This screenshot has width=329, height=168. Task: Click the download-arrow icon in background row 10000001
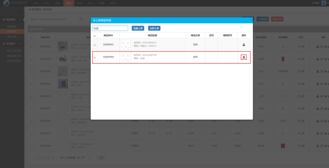pos(318,47)
